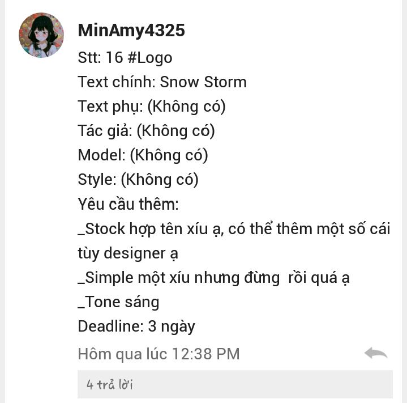The image size is (407, 403).
Task: Click the "Tác giả: (Không có)" line
Action: click(146, 131)
